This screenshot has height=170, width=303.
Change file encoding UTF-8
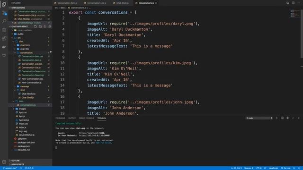258,168
